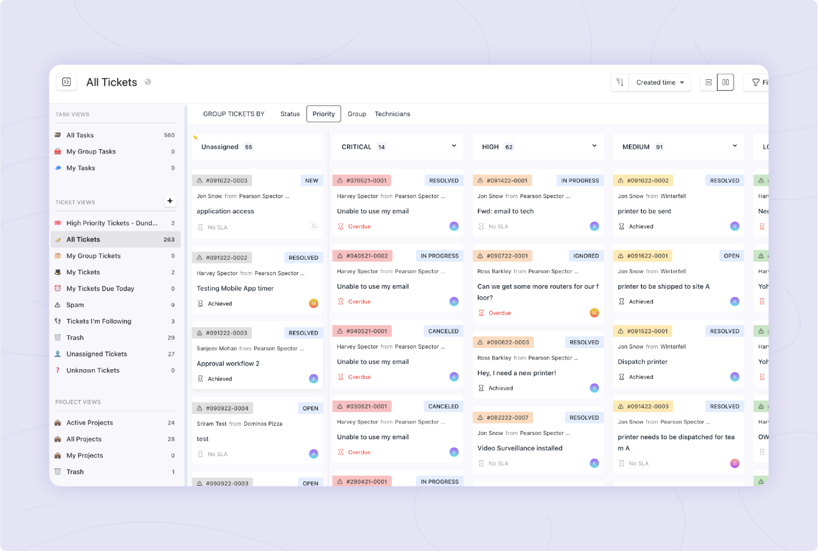Click the globe icon beside All Tickets

pos(148,82)
